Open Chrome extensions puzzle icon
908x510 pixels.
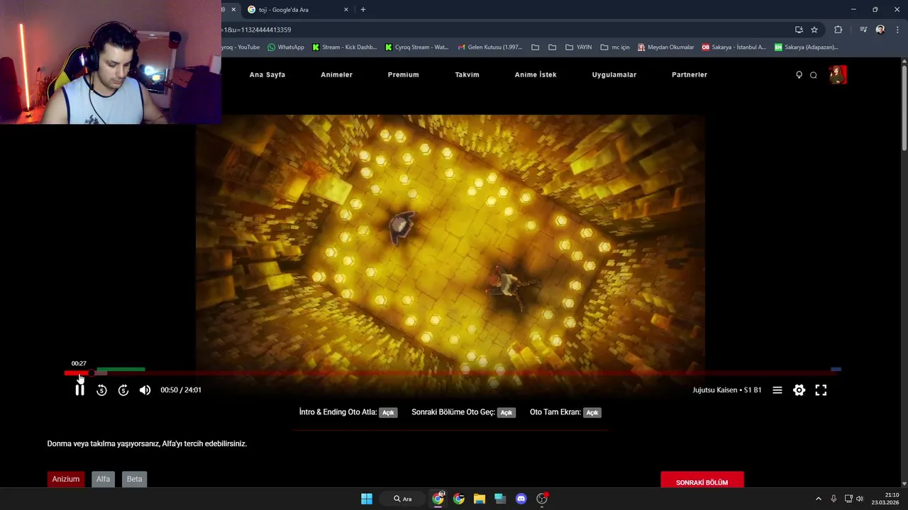(838, 30)
